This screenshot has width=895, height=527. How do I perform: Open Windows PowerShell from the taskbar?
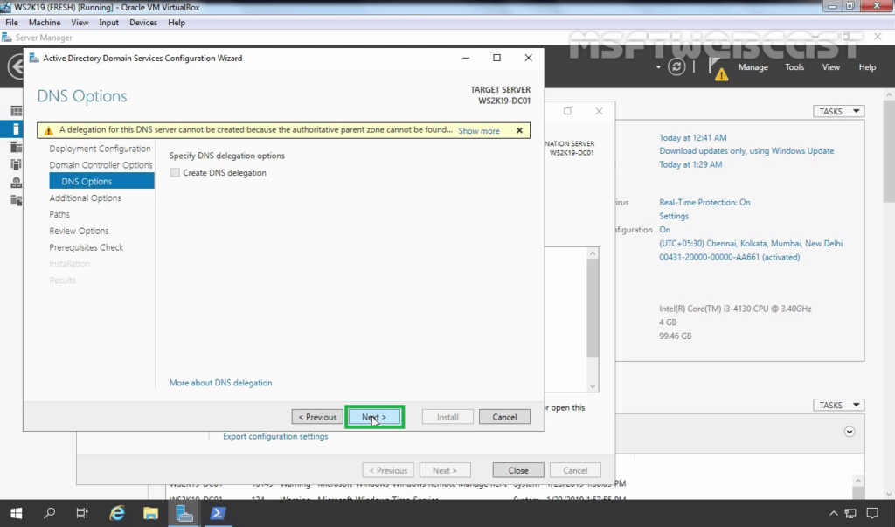pos(218,513)
